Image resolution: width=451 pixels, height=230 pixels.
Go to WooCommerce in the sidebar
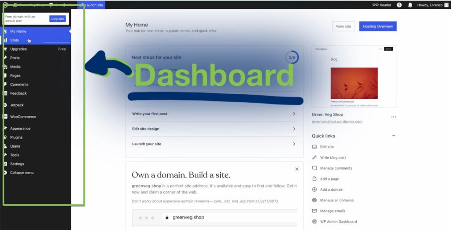[23, 117]
